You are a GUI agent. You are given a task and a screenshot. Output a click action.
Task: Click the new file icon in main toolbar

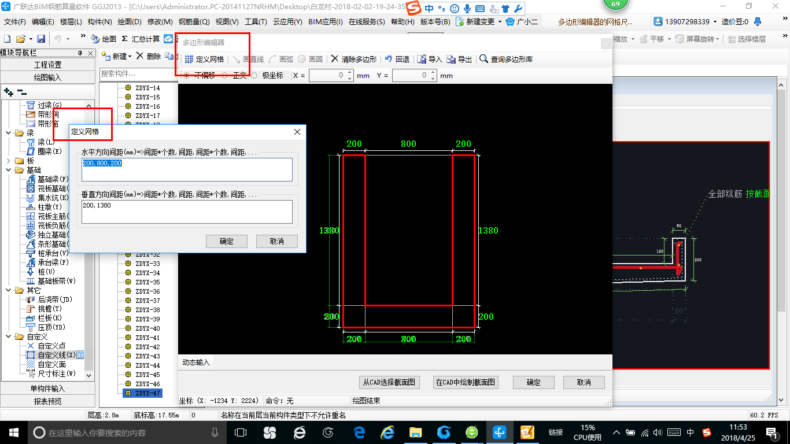(x=8, y=39)
